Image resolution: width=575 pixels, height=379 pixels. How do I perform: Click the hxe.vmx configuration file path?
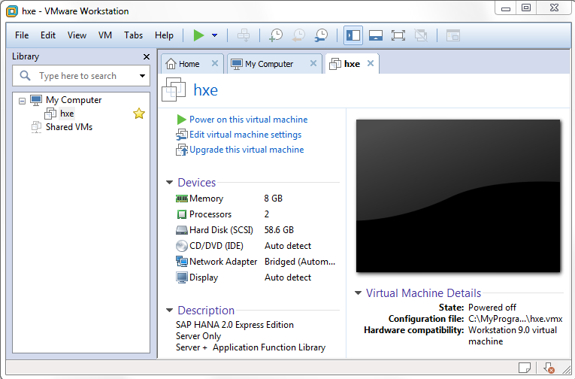(x=515, y=319)
